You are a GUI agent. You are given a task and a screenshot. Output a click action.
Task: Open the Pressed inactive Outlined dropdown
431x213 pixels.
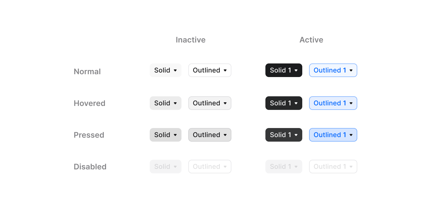[210, 135]
